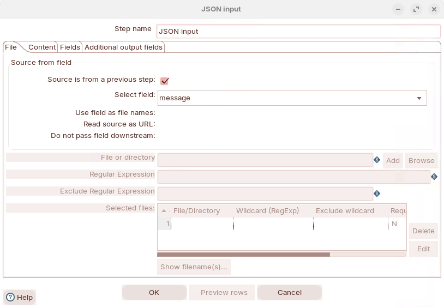This screenshot has height=308, width=444.
Task: Focus the Step name text field
Action: click(298, 32)
